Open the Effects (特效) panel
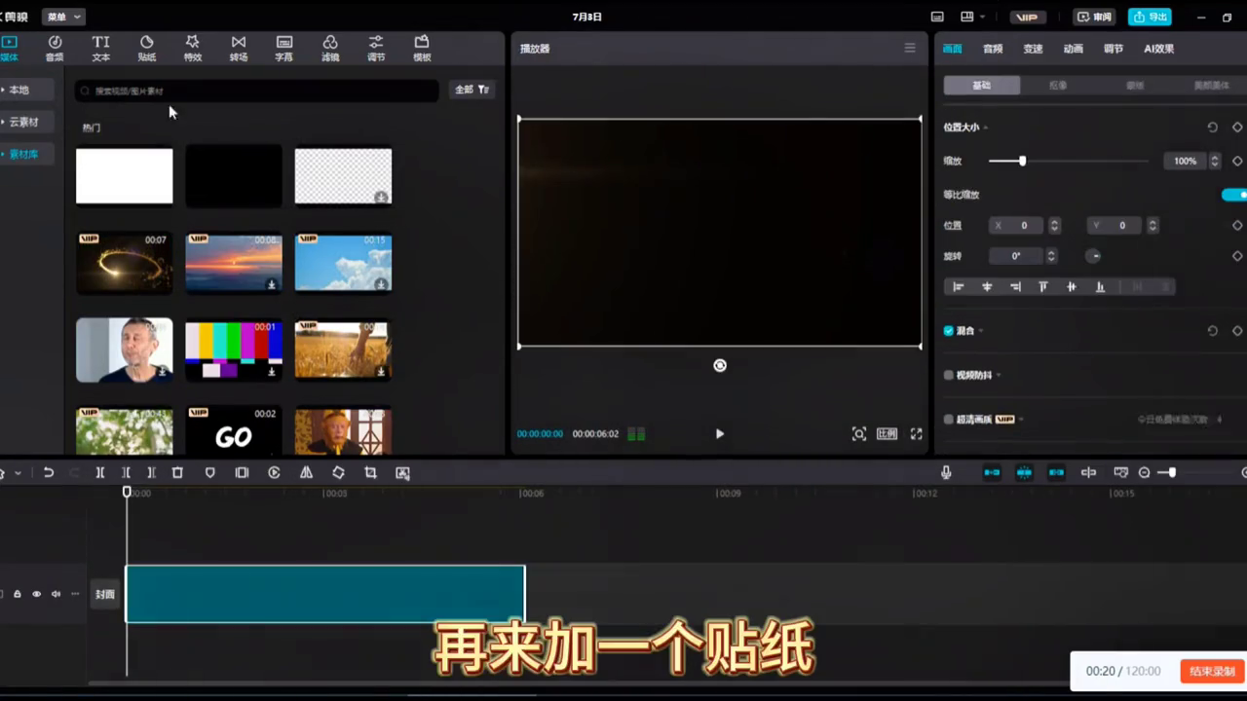Screen dimensions: 1247x701 (192, 49)
